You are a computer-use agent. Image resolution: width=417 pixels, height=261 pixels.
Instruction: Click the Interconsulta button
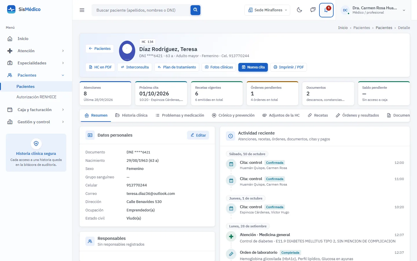click(135, 67)
